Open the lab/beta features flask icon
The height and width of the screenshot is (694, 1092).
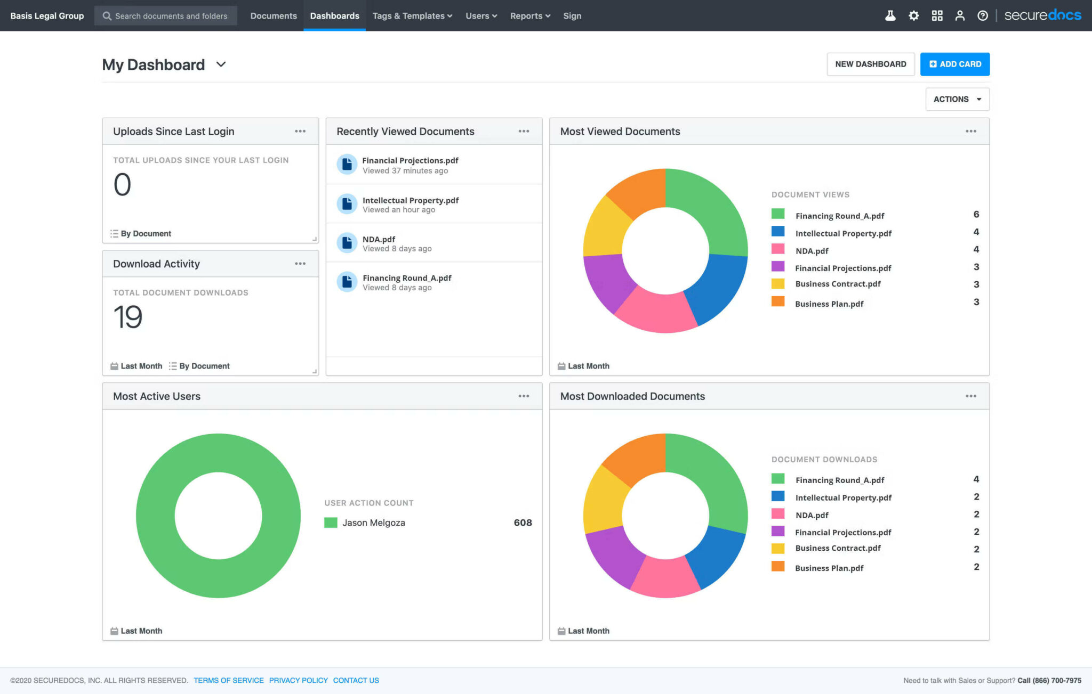click(x=890, y=15)
